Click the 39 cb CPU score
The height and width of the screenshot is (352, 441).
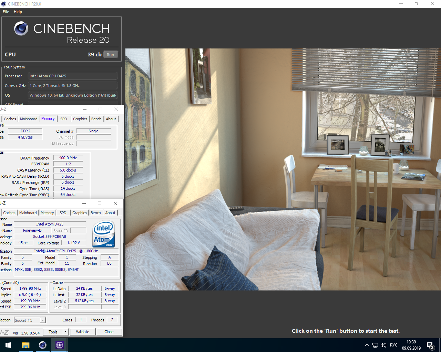(x=94, y=55)
